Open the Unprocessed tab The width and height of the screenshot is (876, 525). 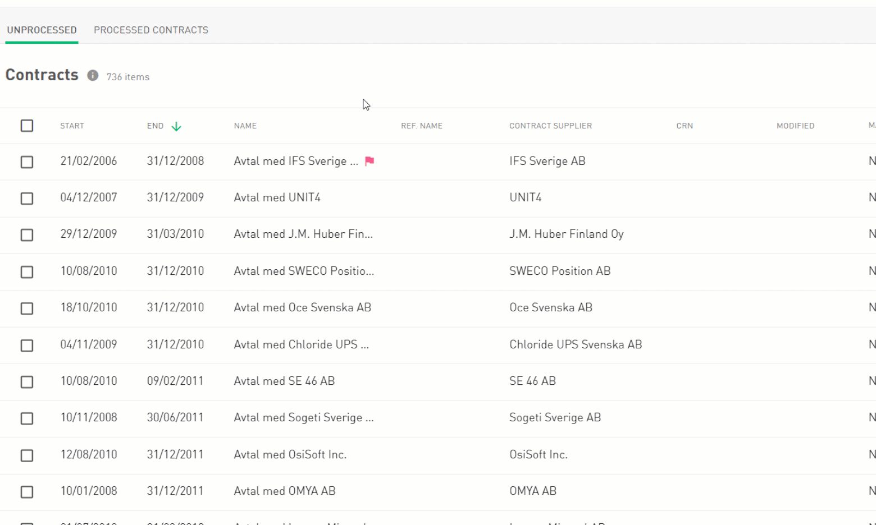tap(42, 30)
